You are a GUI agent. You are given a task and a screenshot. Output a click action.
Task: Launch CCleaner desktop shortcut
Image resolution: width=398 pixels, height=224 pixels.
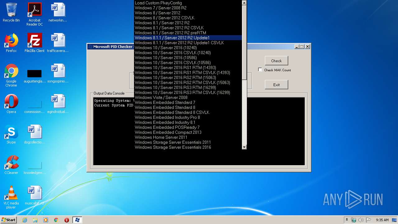pyautogui.click(x=11, y=165)
